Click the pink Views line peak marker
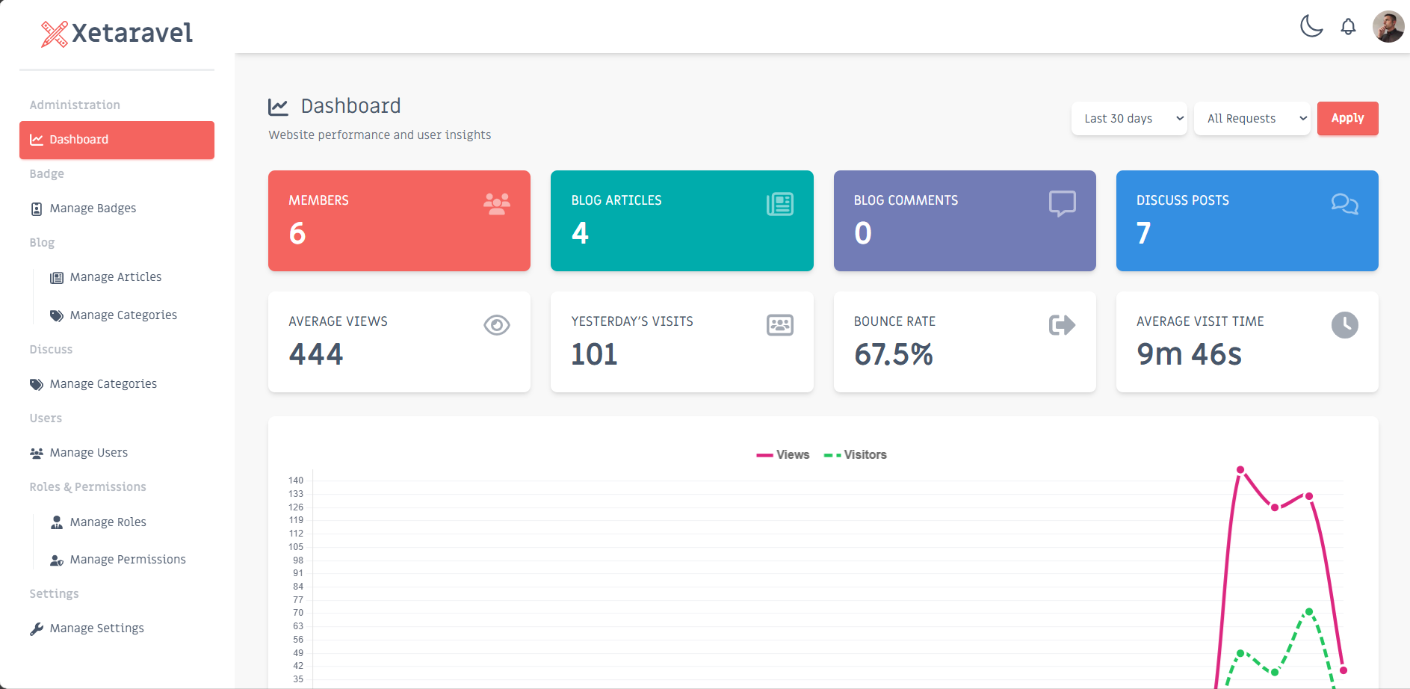 pyautogui.click(x=1240, y=471)
